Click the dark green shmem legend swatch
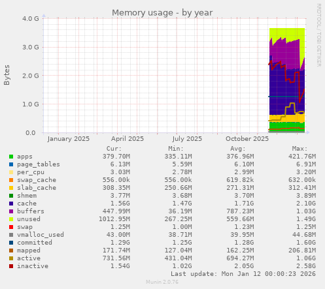 [x=11, y=196]
